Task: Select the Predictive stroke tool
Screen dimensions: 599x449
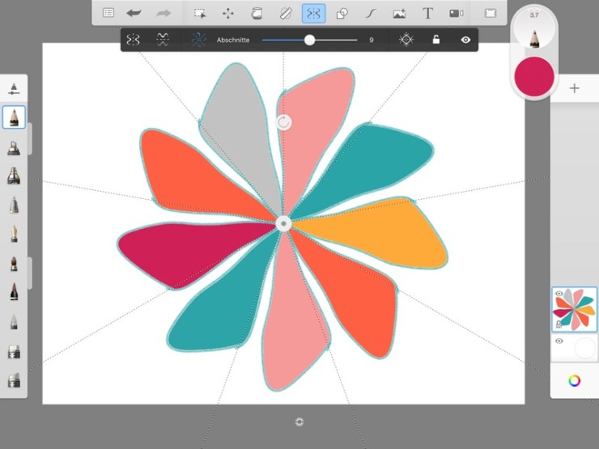Action: pos(371,13)
